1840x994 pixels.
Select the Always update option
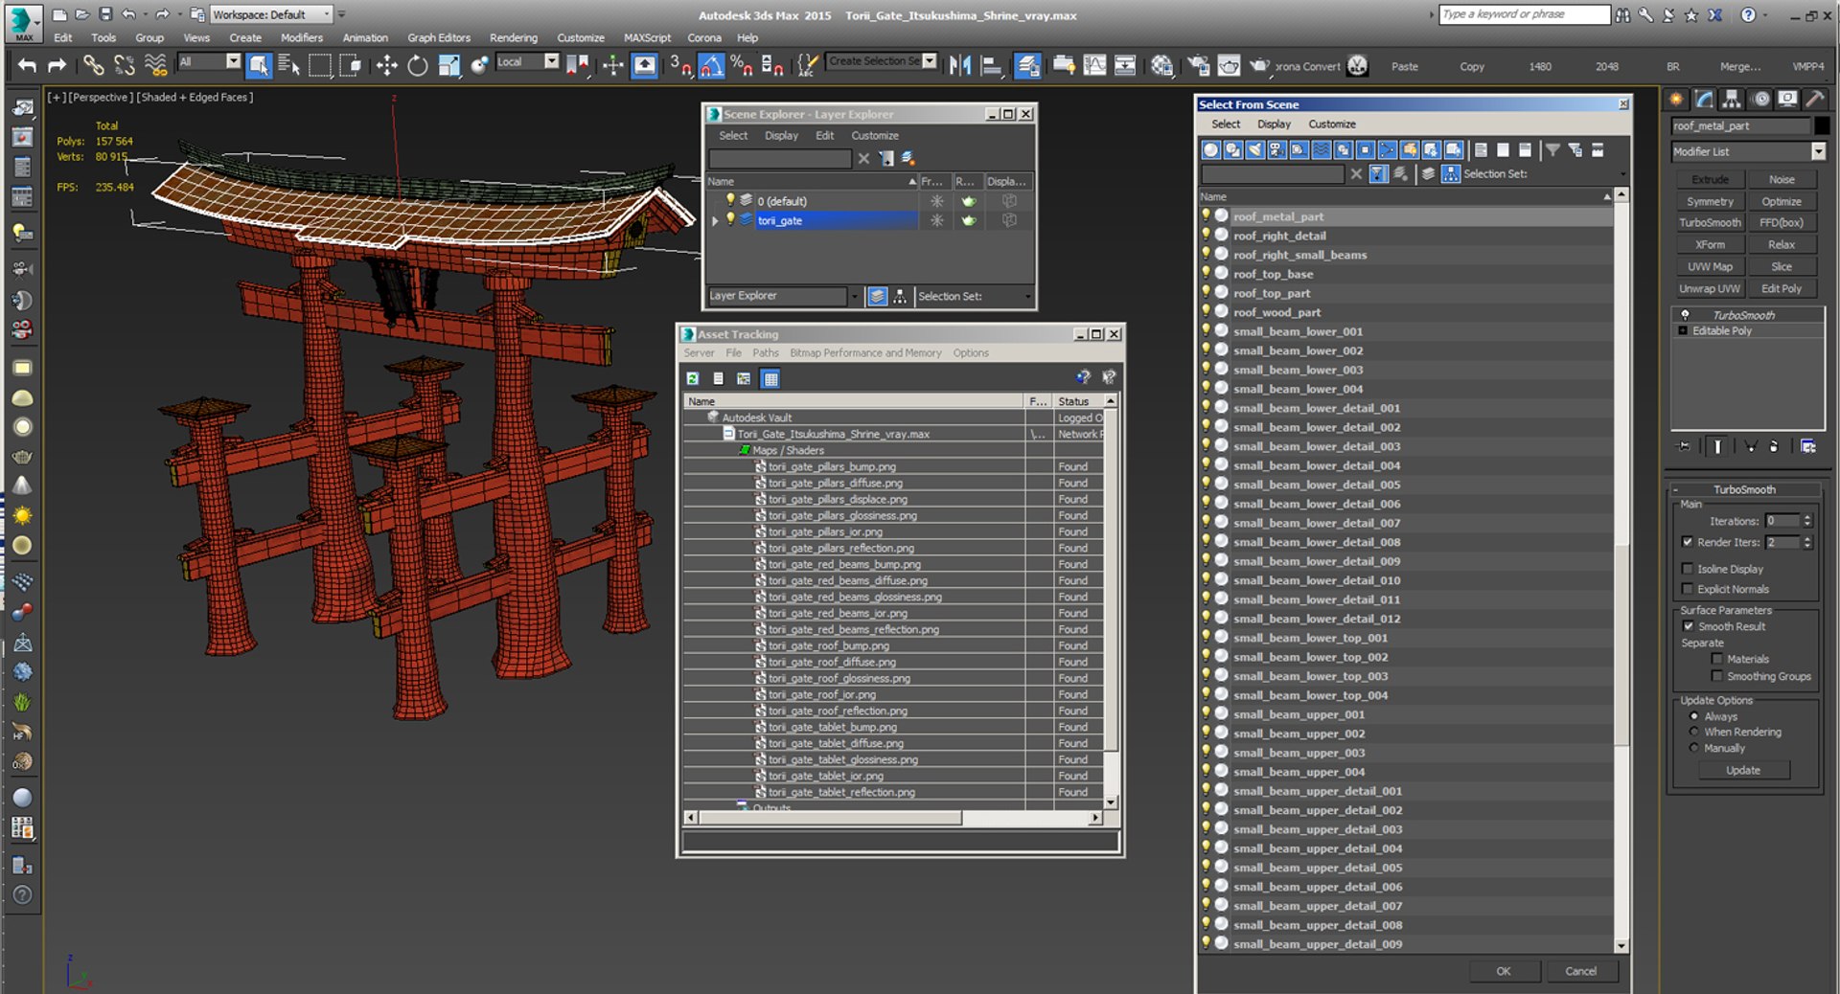[x=1693, y=716]
